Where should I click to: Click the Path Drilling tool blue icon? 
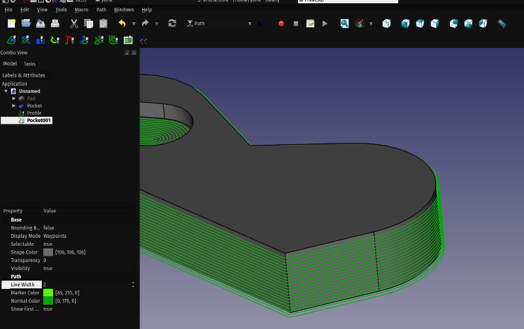[41, 40]
